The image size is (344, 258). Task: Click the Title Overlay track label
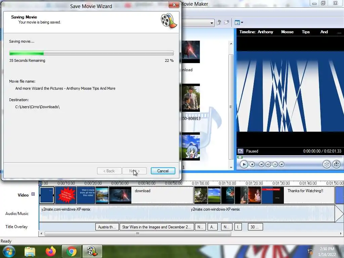[16, 227]
